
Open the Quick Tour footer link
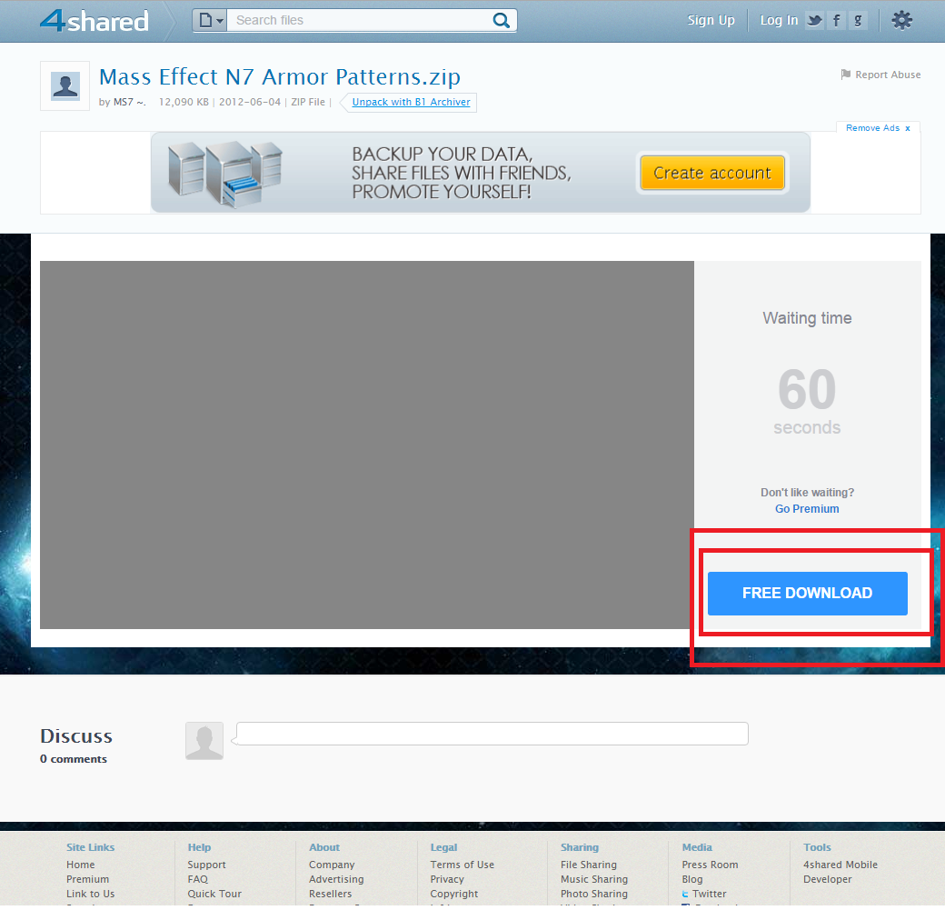point(214,894)
